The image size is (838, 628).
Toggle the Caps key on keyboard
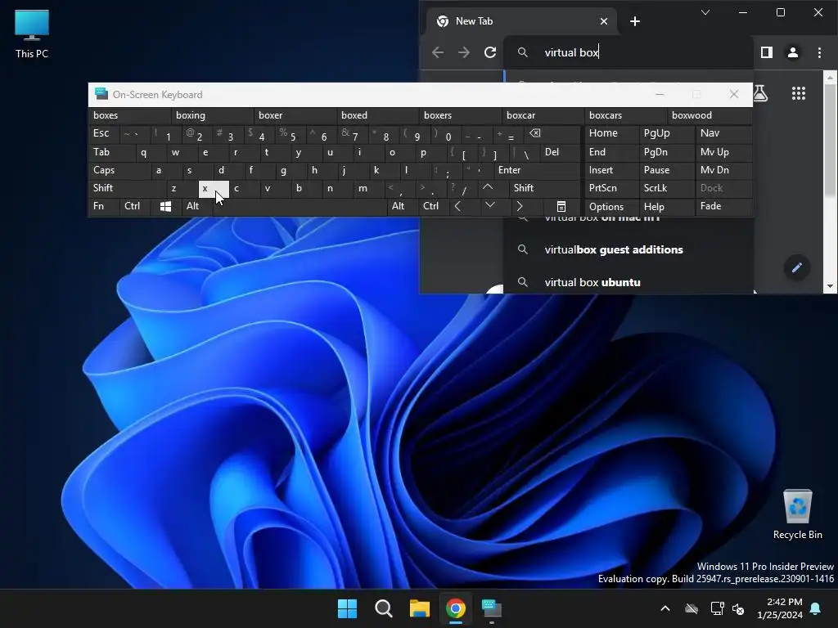[119, 170]
